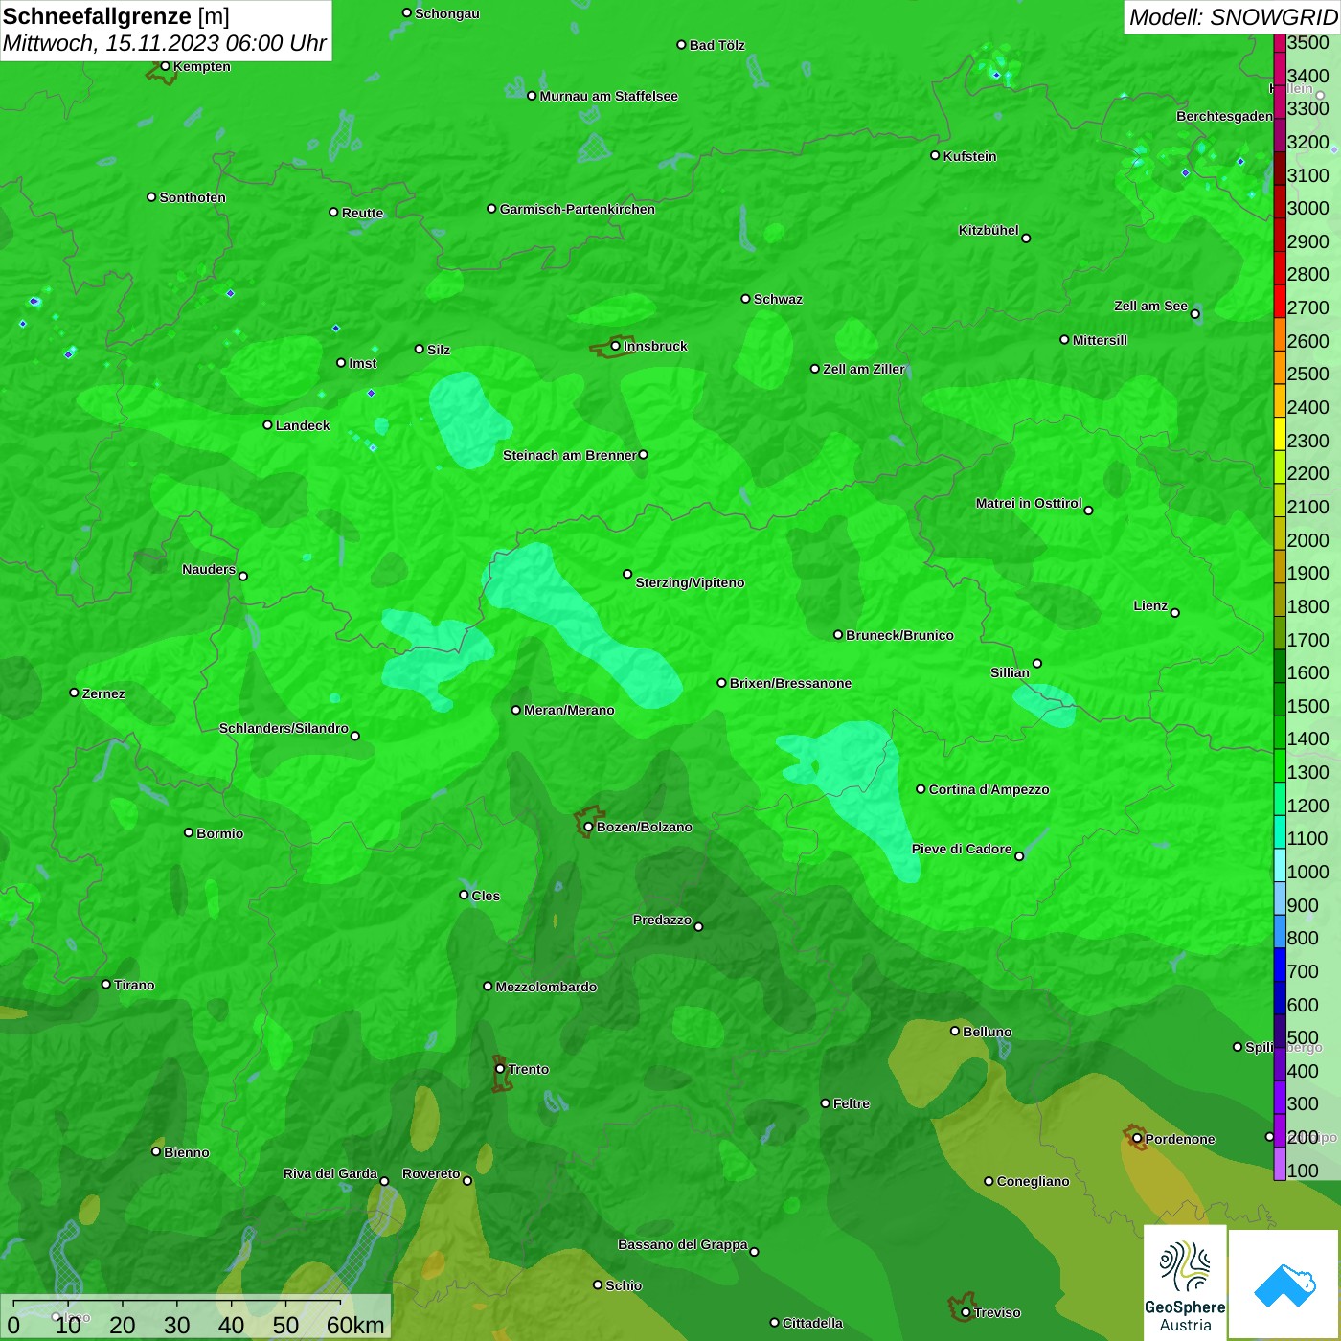Select the Schwaz marker dot
The width and height of the screenshot is (1341, 1341).
point(746,299)
